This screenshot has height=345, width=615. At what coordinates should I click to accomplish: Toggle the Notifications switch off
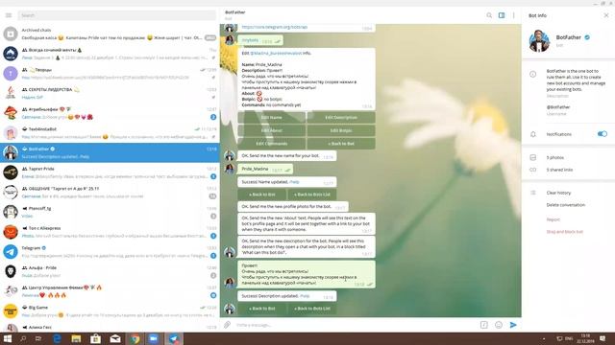pos(603,134)
